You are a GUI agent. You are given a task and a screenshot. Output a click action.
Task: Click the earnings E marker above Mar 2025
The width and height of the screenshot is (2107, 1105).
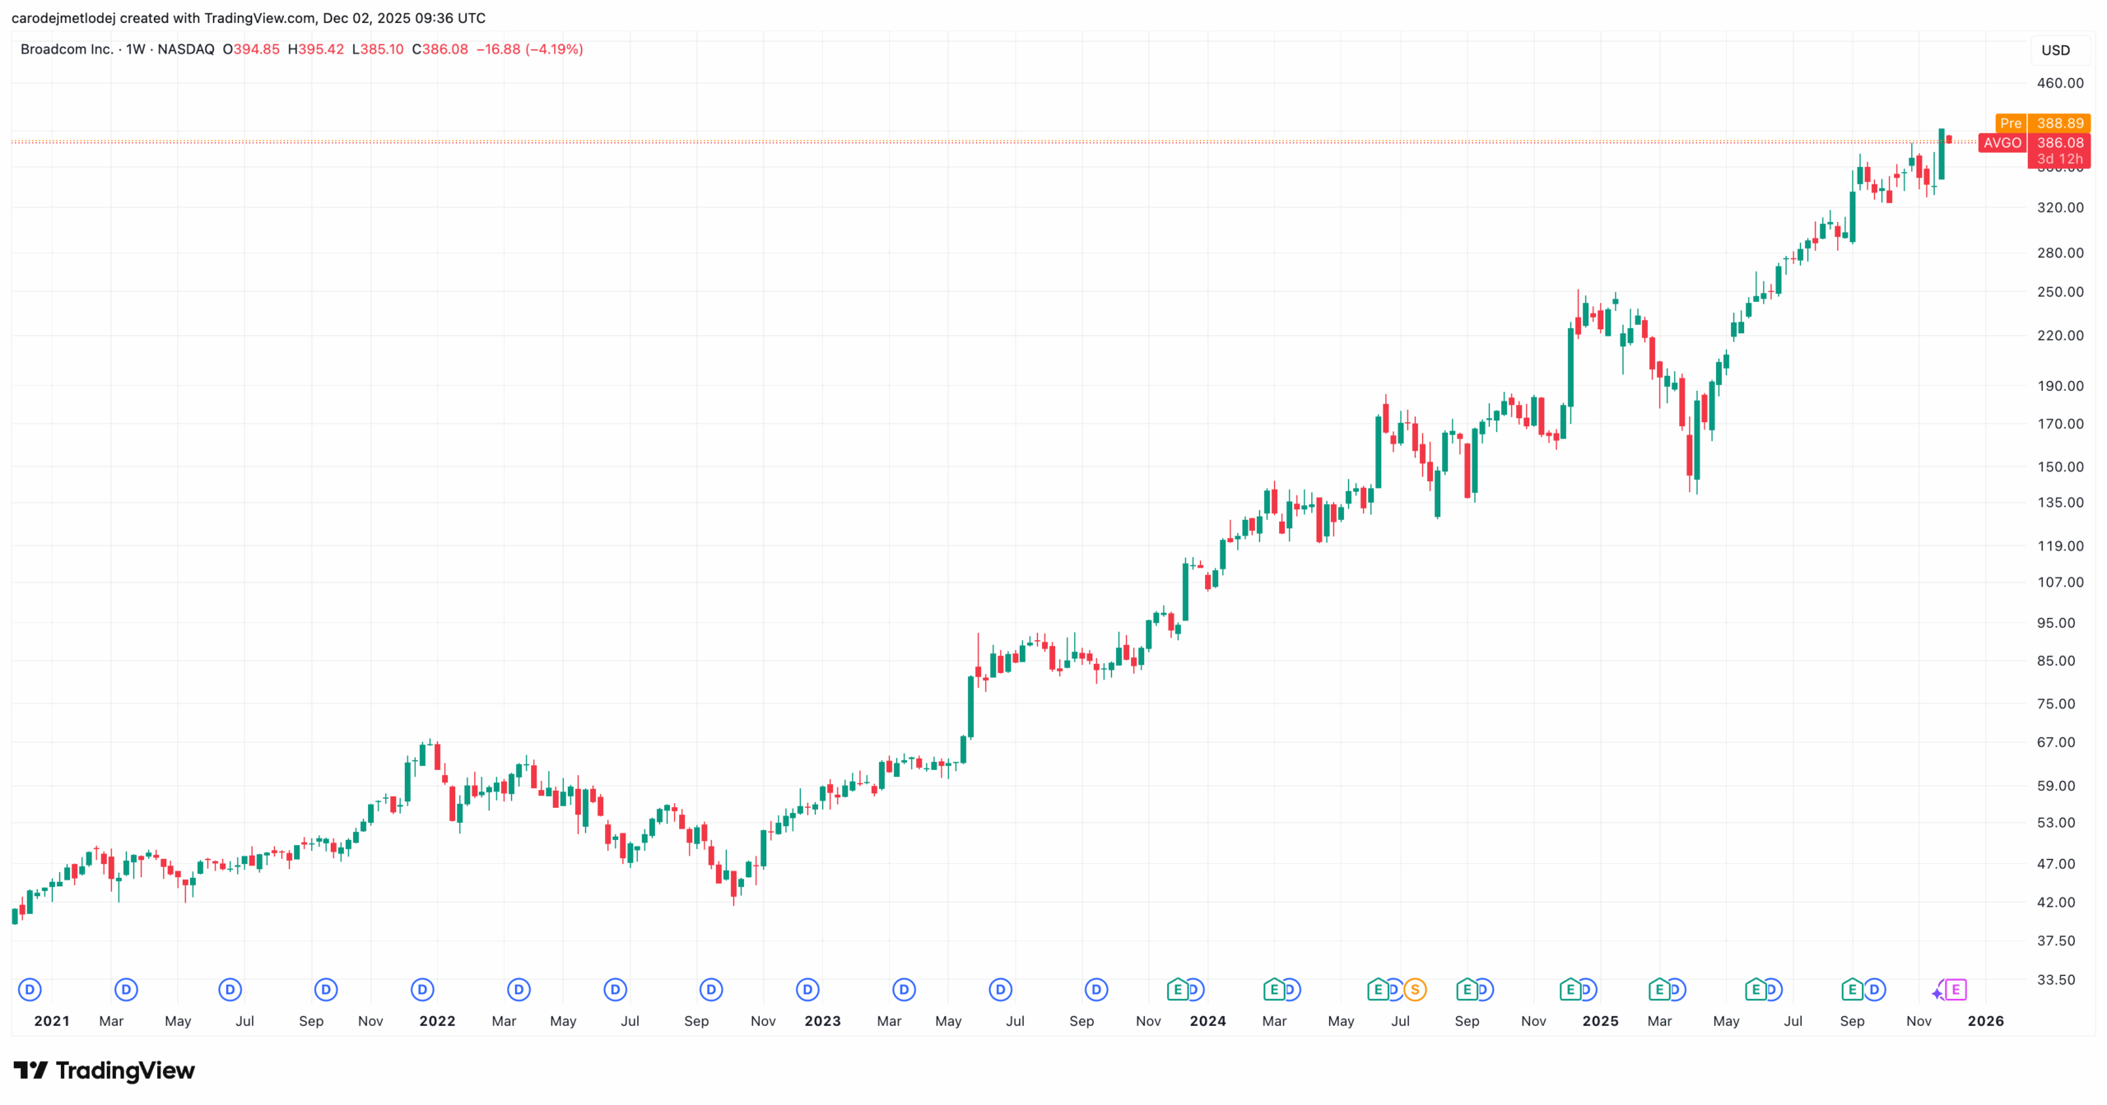coord(1658,989)
